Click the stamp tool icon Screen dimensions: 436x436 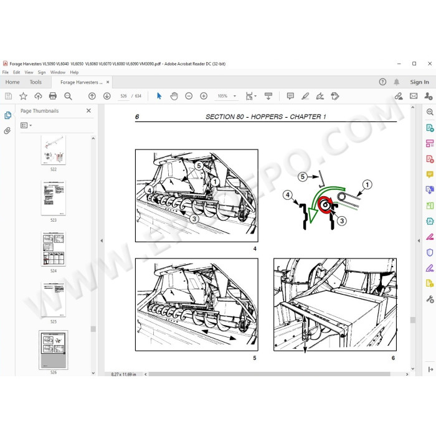(335, 96)
